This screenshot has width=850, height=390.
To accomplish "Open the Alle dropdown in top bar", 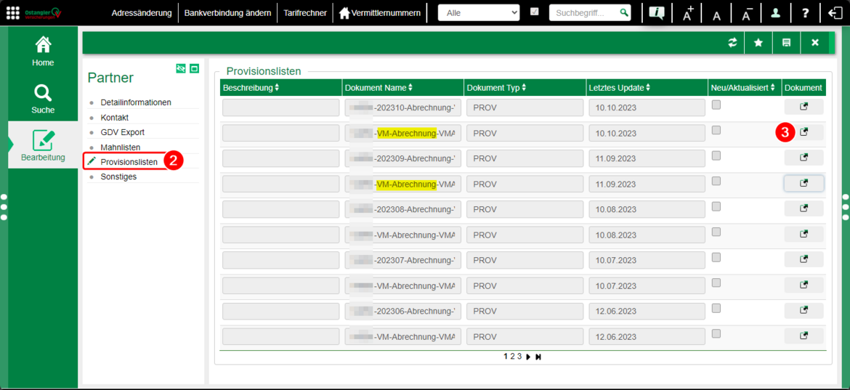I will 479,12.
